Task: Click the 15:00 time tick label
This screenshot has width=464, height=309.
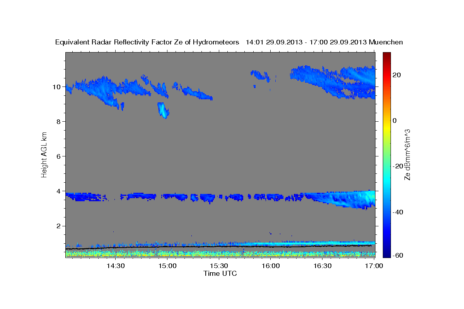Action: (x=167, y=266)
